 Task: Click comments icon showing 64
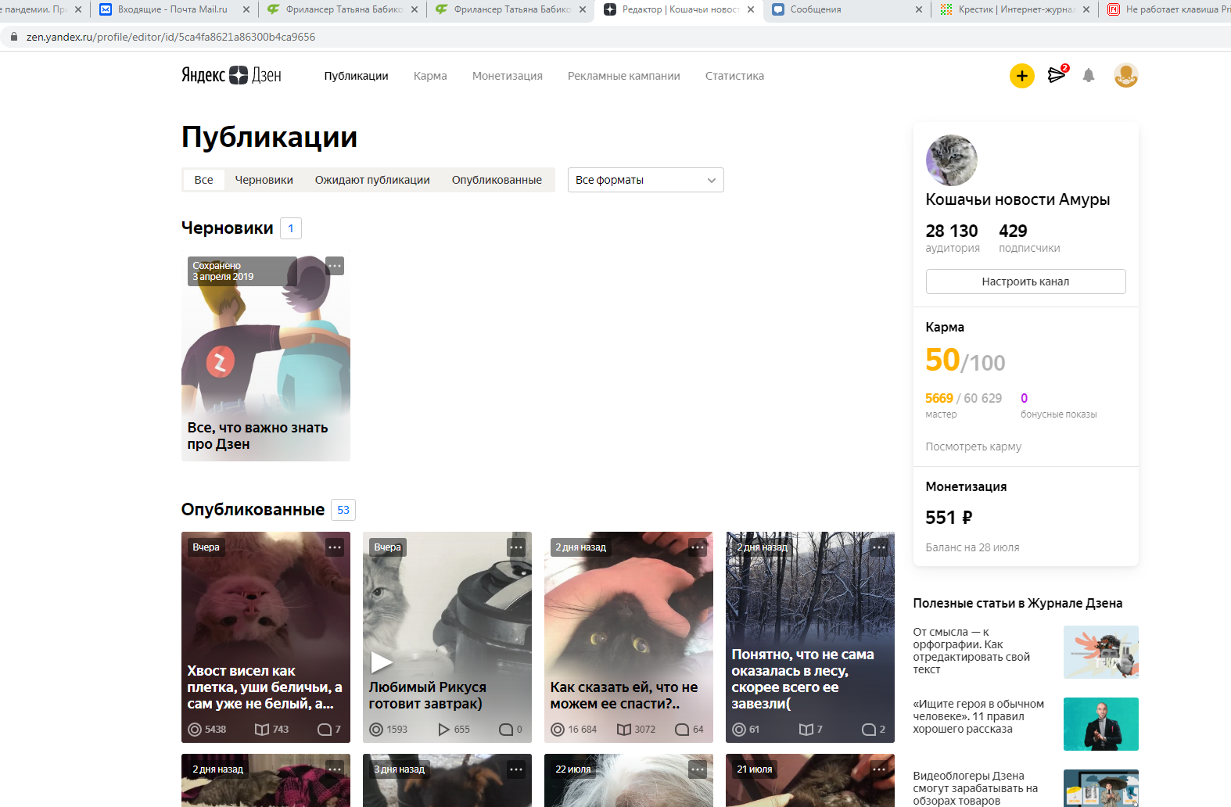[682, 730]
